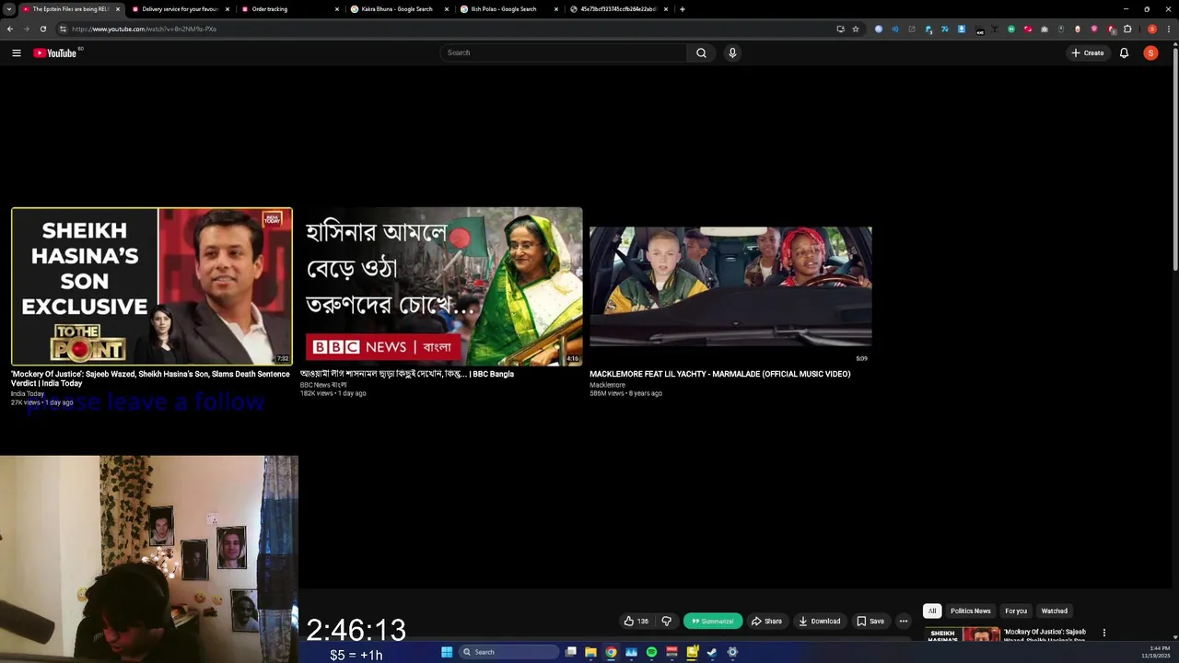Screen dimensions: 1179x663
Task: Open the YouTube account avatar menu
Action: click(x=1150, y=52)
